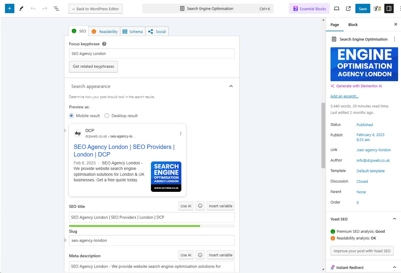Click the focus keyphrase help icon

pos(104,44)
